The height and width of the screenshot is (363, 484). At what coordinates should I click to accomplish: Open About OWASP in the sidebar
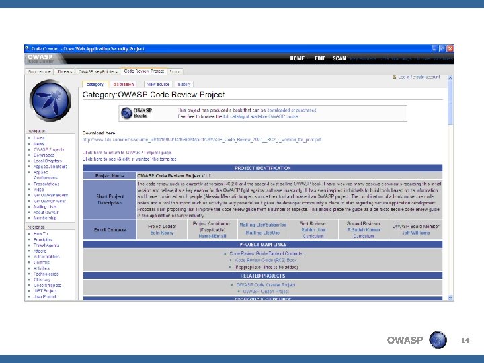click(x=46, y=212)
